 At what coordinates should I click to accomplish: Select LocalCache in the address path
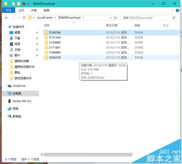click(x=45, y=17)
